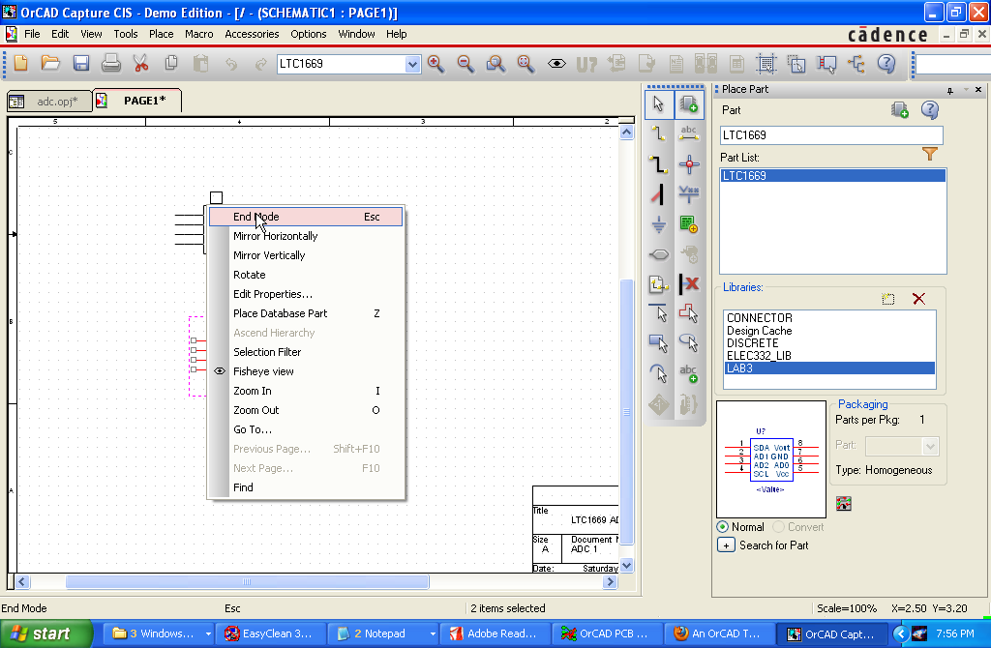Select the Place Text tool

click(689, 373)
